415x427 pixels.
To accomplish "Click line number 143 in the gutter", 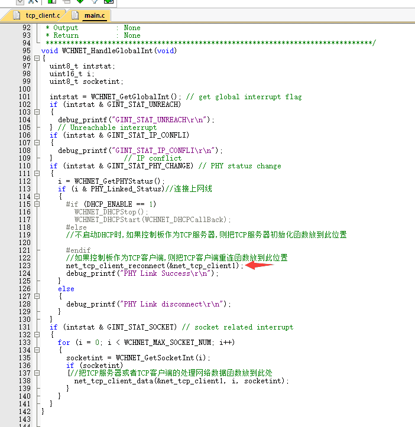I will tap(25, 419).
